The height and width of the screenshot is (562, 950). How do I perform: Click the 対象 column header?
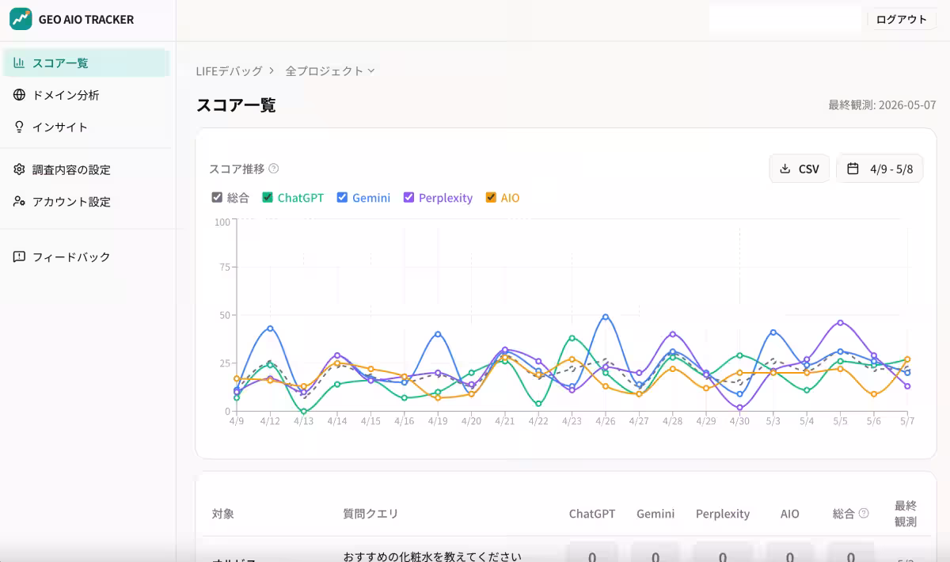pyautogui.click(x=223, y=514)
